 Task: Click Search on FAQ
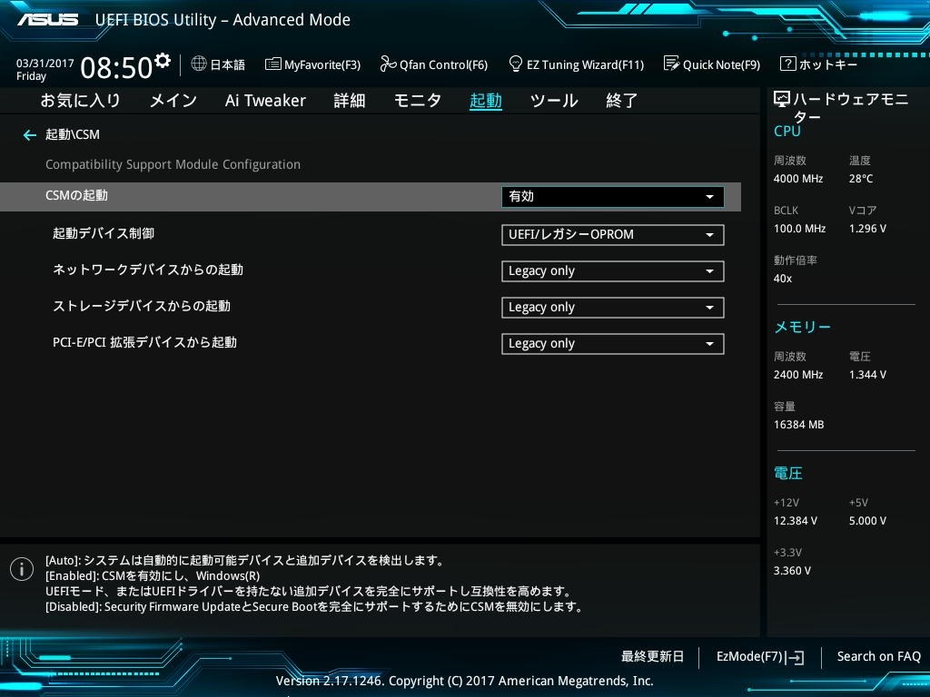pos(879,657)
